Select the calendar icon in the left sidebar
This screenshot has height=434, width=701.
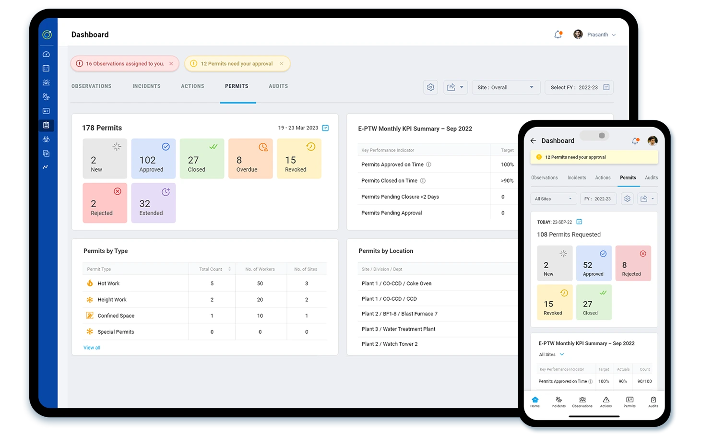coord(46,68)
